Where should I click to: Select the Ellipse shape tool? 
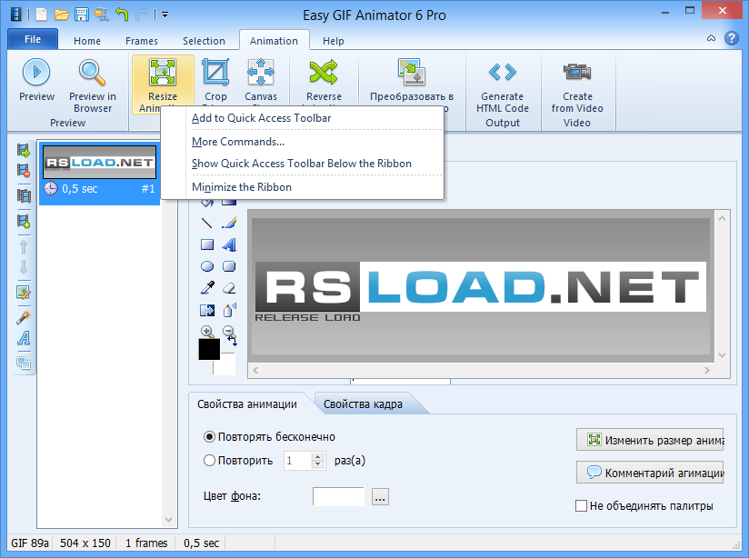(207, 266)
